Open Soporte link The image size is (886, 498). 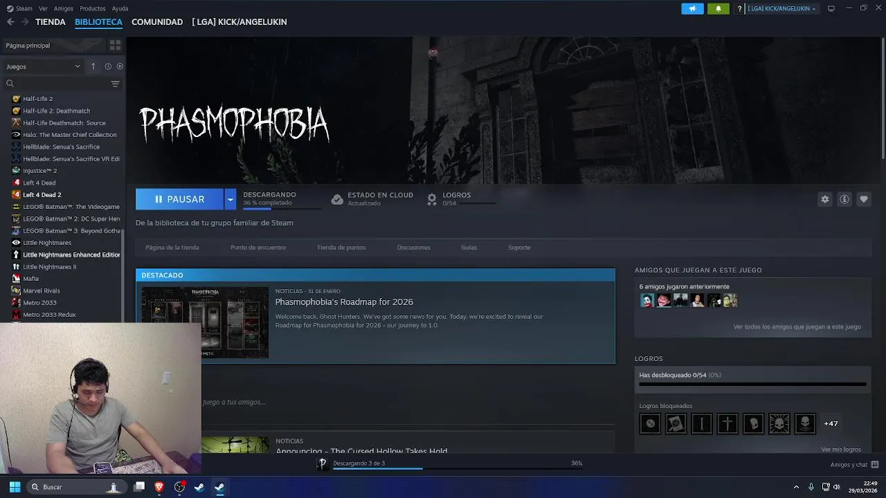pyautogui.click(x=519, y=247)
